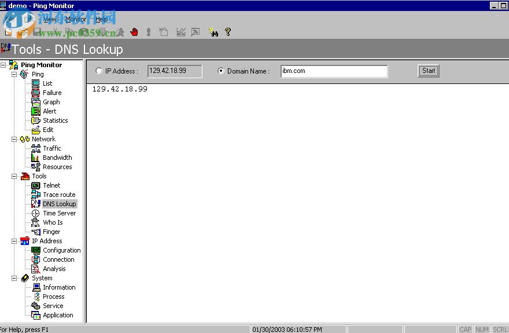Collapse the Ping tree branch
The width and height of the screenshot is (509, 333).
point(14,74)
